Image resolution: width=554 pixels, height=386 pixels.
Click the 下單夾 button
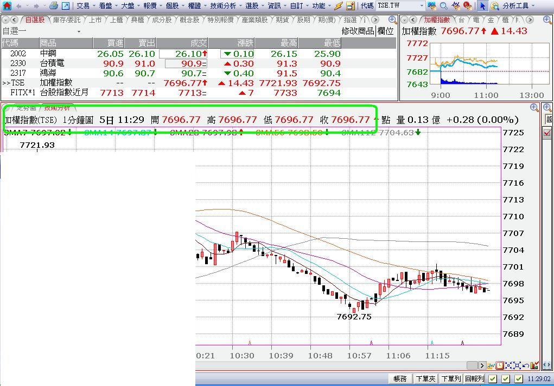[425, 379]
